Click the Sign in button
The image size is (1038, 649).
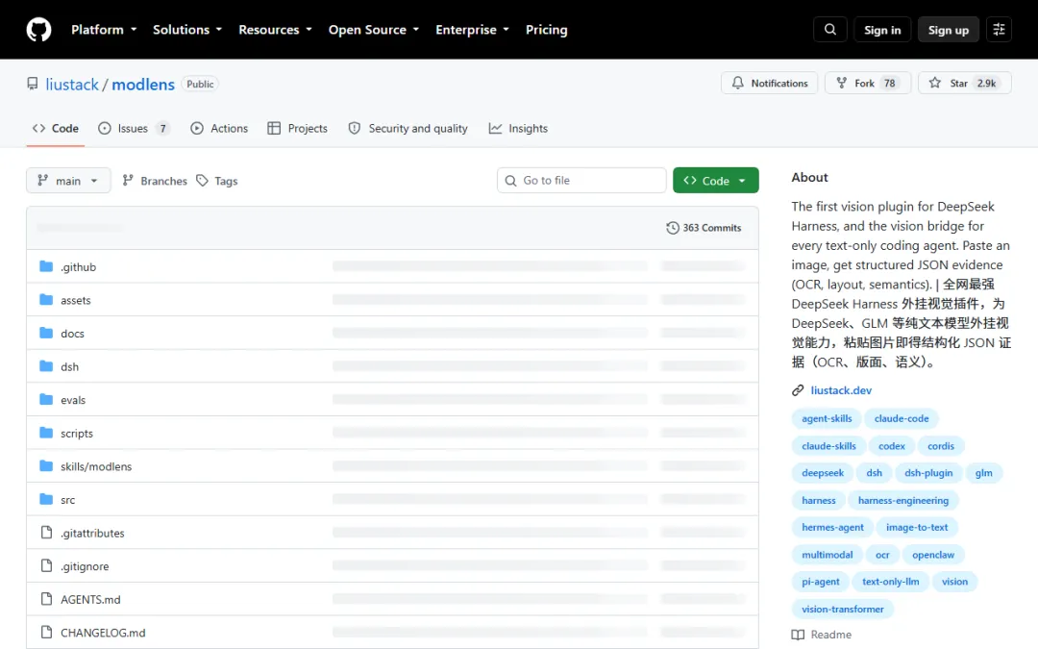coord(881,30)
